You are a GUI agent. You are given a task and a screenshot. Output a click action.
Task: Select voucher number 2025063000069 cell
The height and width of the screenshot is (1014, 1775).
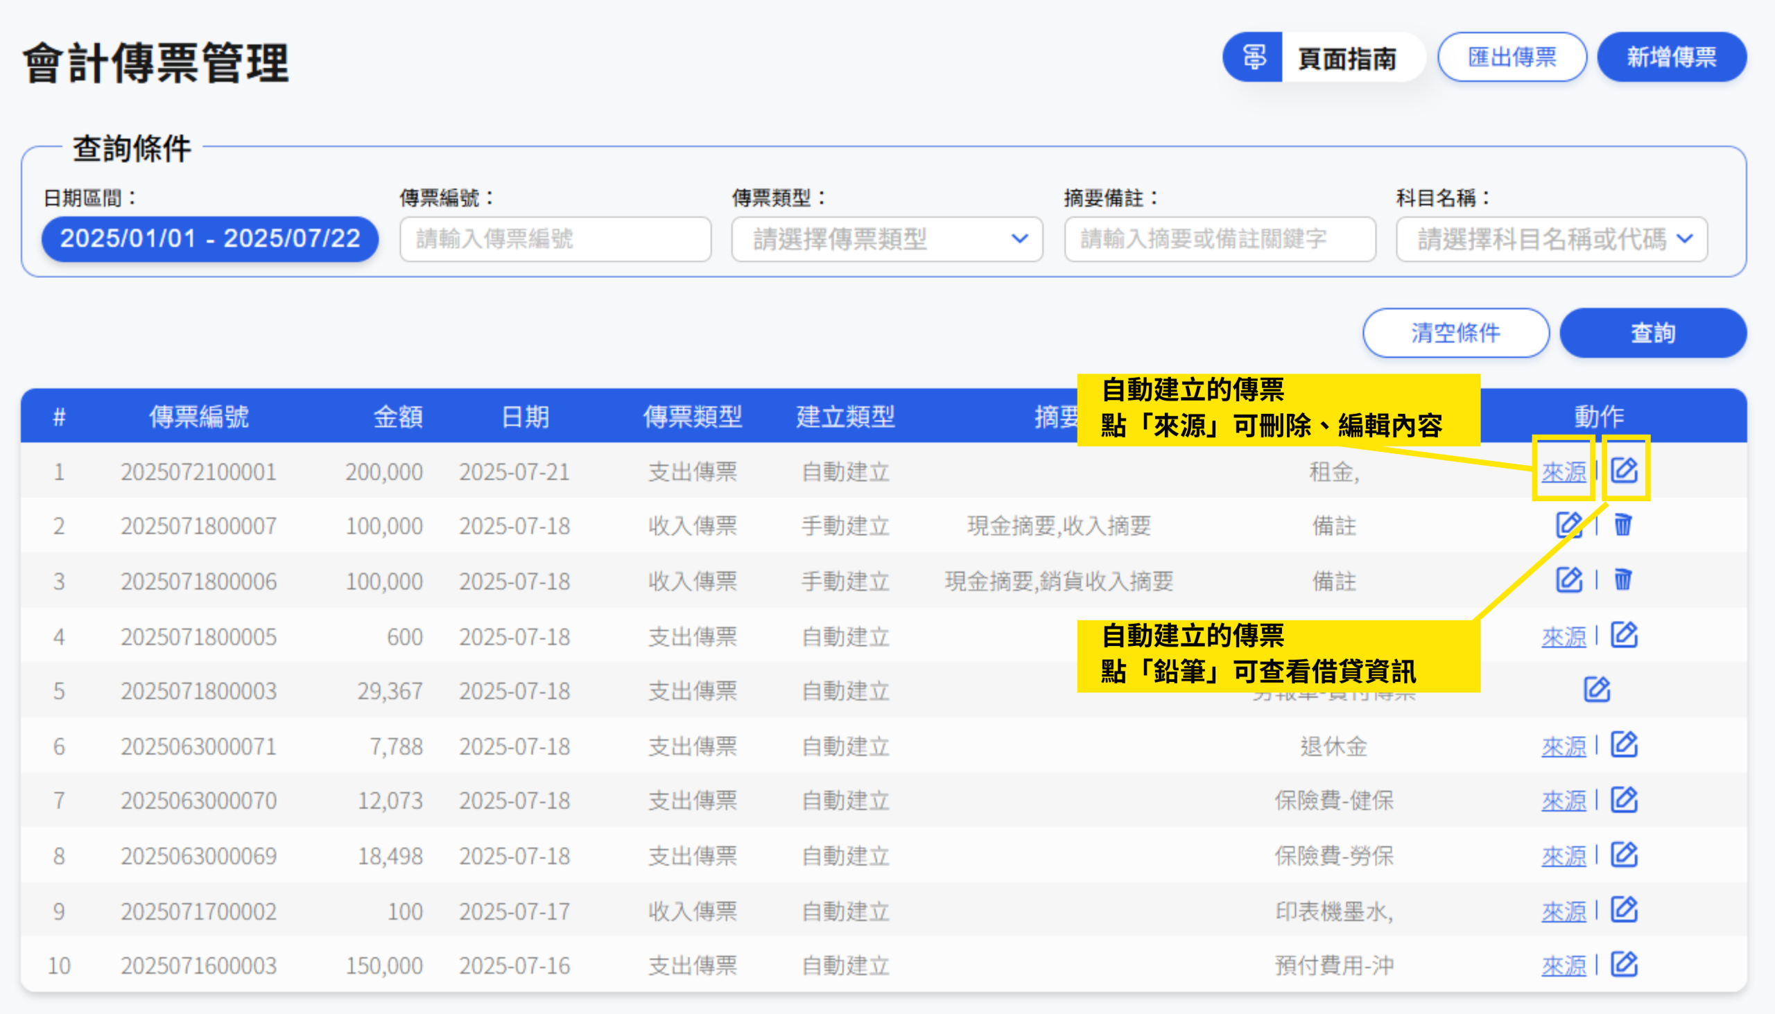coord(198,856)
